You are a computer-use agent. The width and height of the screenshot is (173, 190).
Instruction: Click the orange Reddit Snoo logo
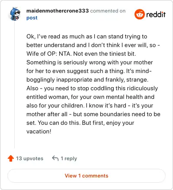pos(140,14)
